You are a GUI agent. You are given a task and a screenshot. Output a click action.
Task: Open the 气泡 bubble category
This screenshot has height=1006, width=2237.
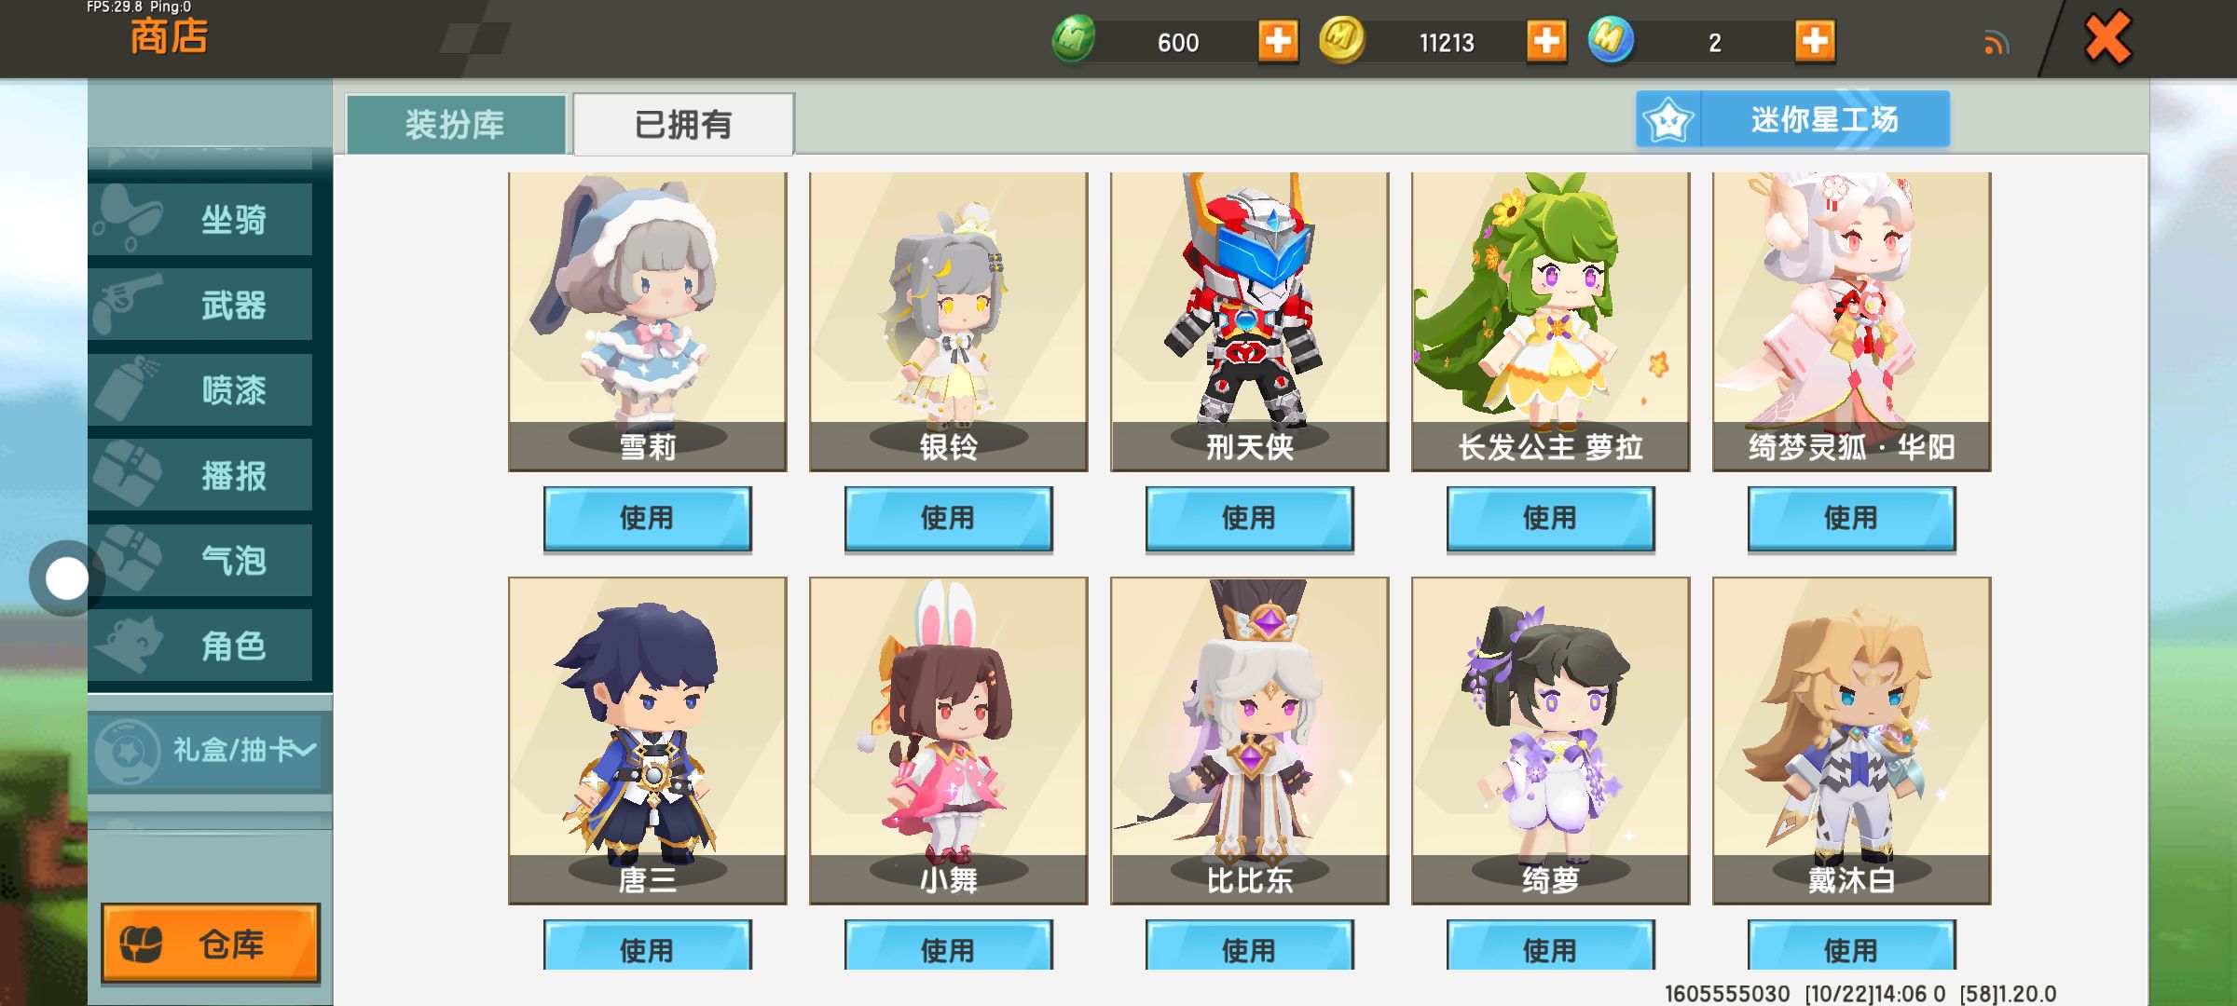point(200,560)
